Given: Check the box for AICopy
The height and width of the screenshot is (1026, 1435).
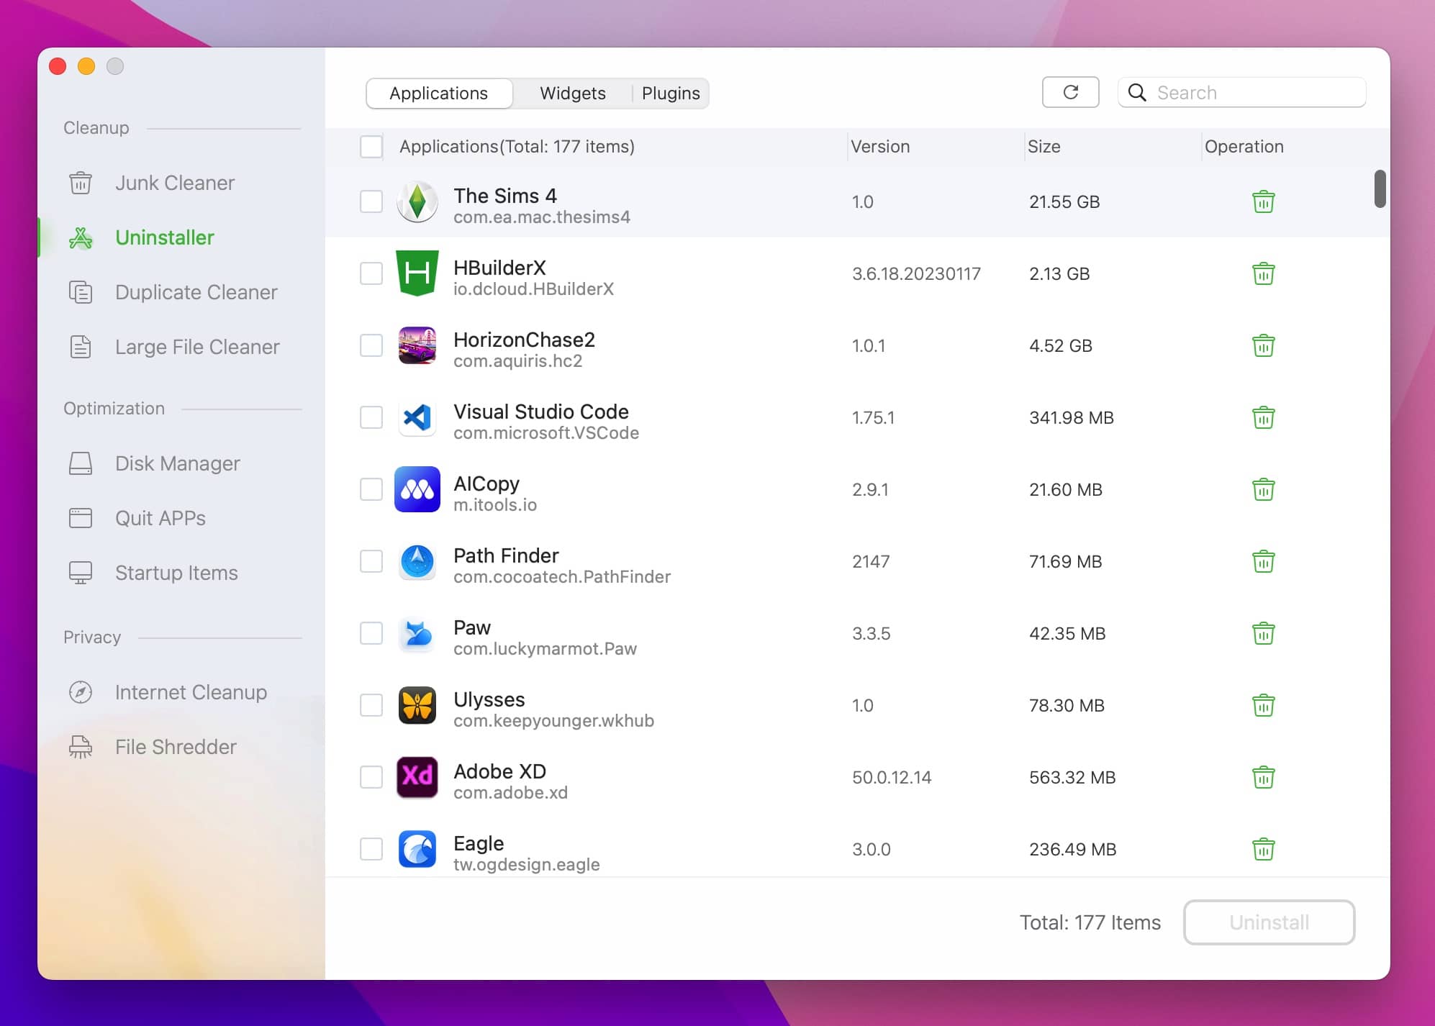Looking at the screenshot, I should pos(371,489).
